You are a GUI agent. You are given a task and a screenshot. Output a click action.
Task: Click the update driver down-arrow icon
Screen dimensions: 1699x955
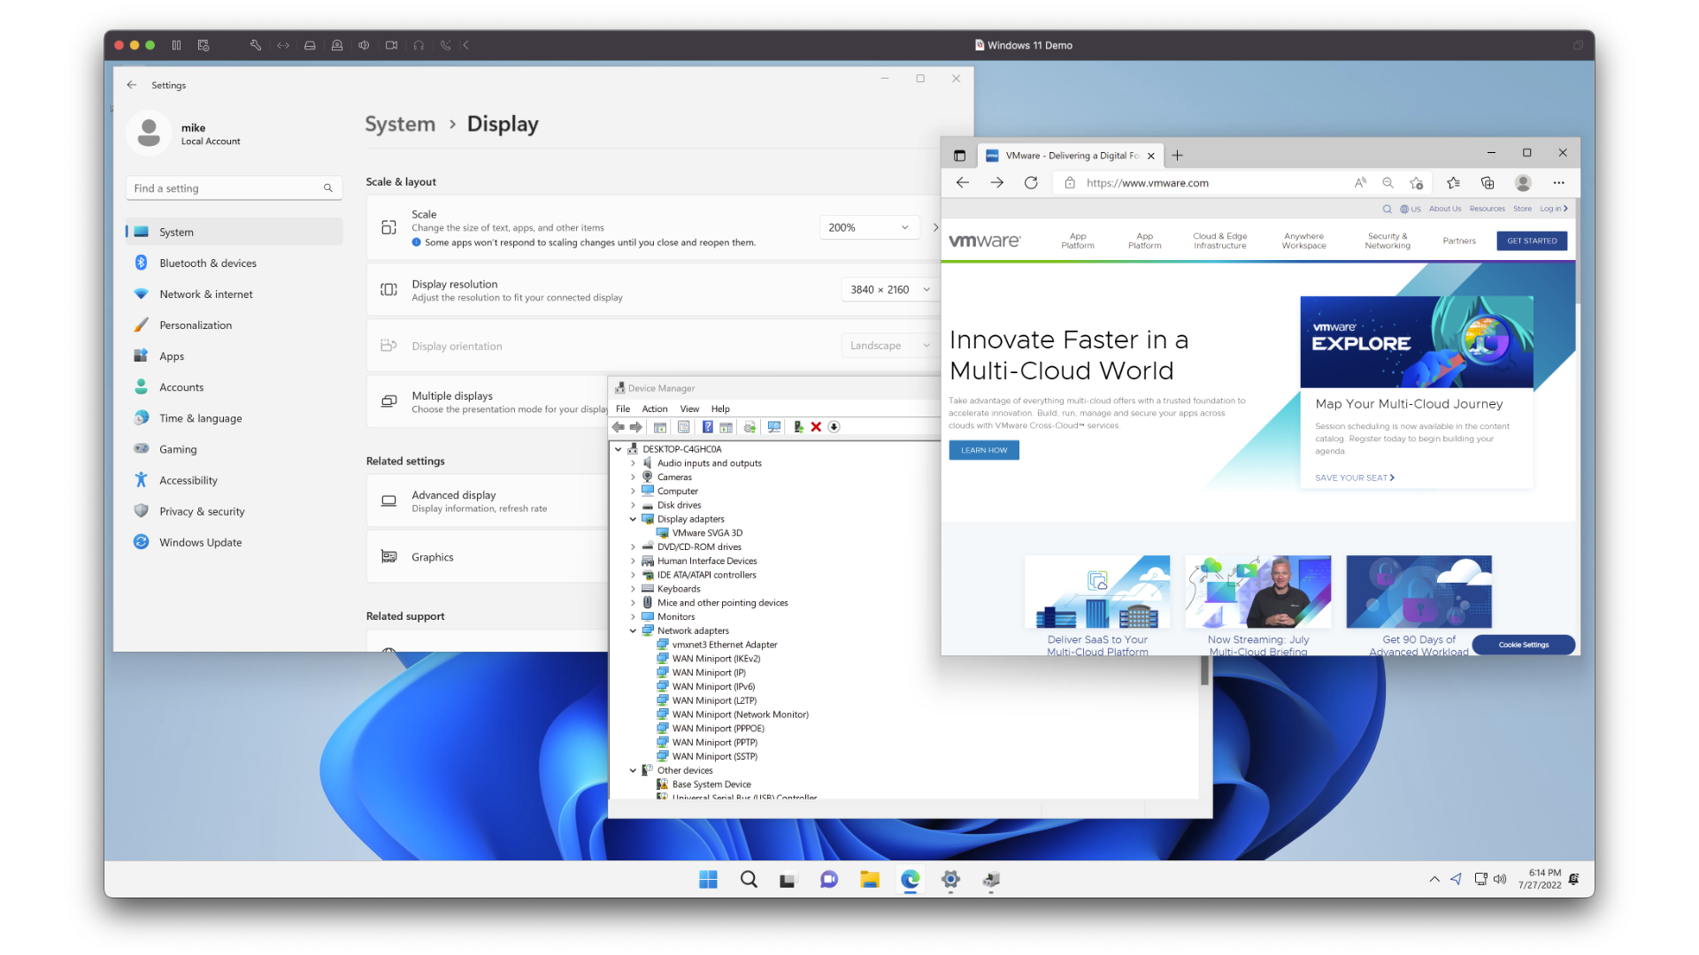point(834,427)
